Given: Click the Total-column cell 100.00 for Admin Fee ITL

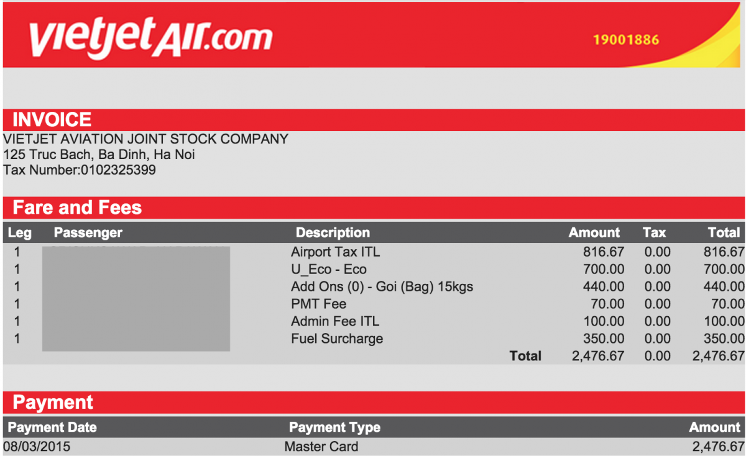Looking at the screenshot, I should 724,322.
